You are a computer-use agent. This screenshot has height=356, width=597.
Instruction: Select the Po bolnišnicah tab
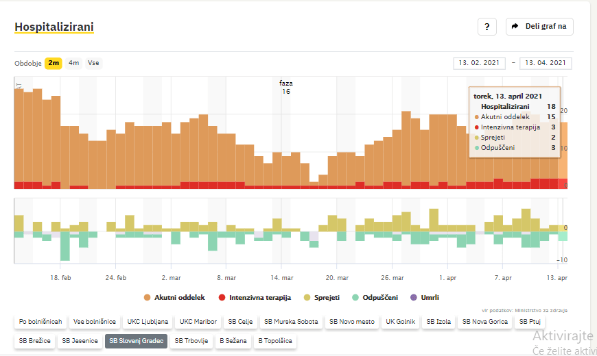point(40,321)
